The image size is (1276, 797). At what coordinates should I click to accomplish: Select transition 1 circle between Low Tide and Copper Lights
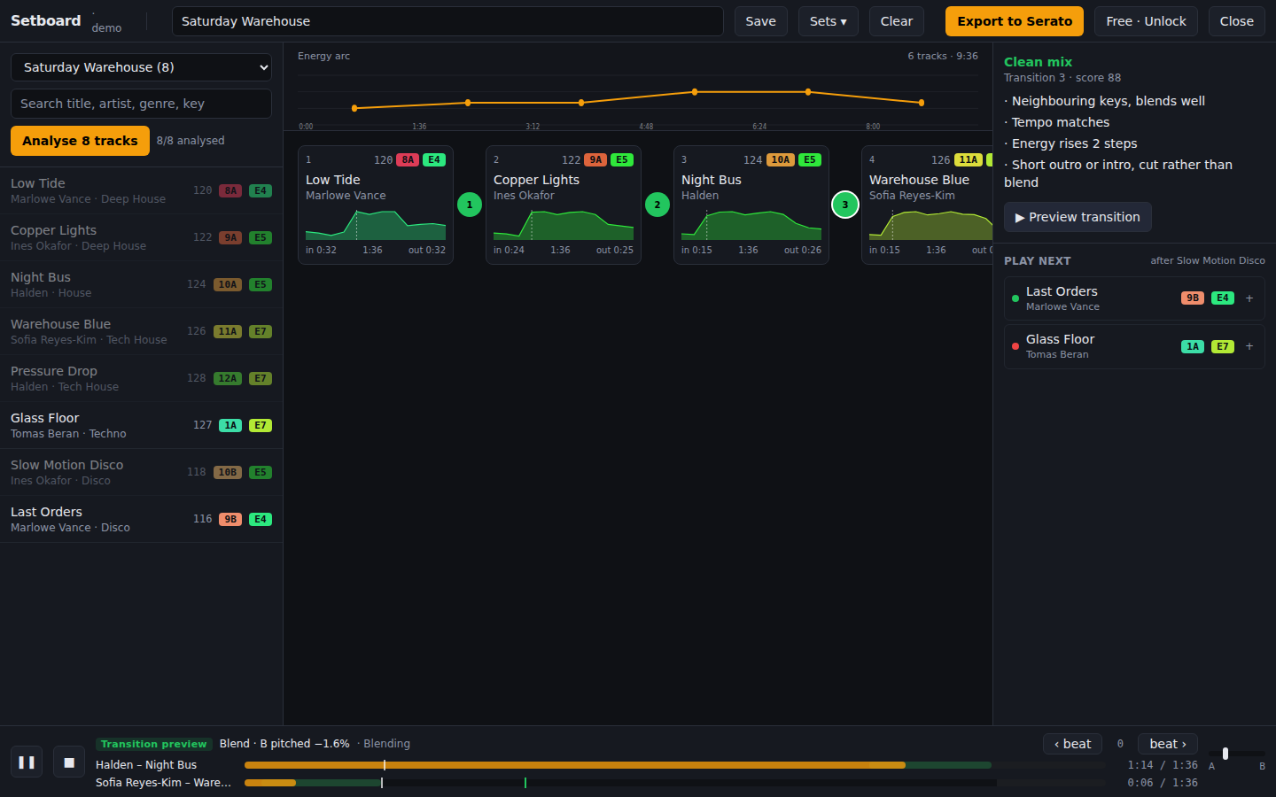[470, 205]
